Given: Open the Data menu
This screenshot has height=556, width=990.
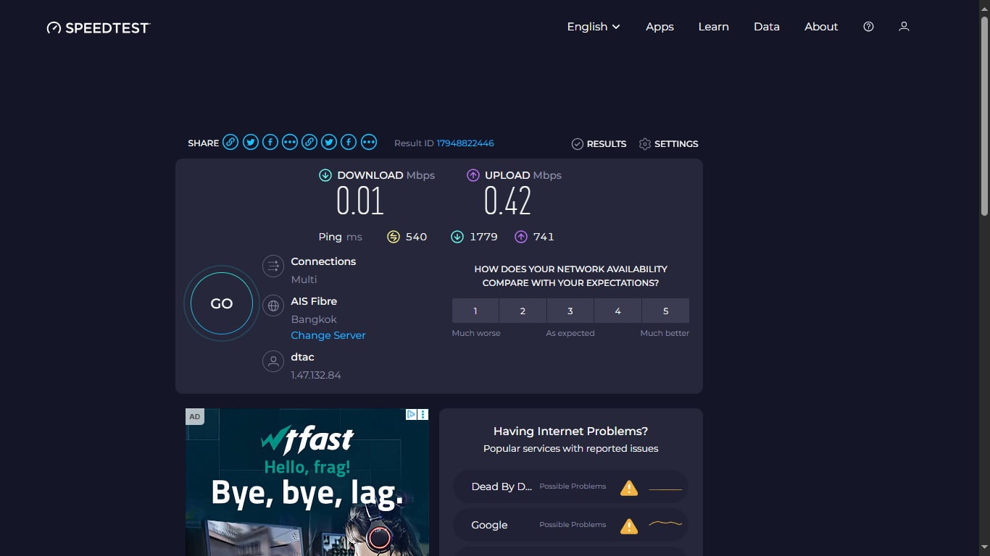Looking at the screenshot, I should pyautogui.click(x=766, y=27).
